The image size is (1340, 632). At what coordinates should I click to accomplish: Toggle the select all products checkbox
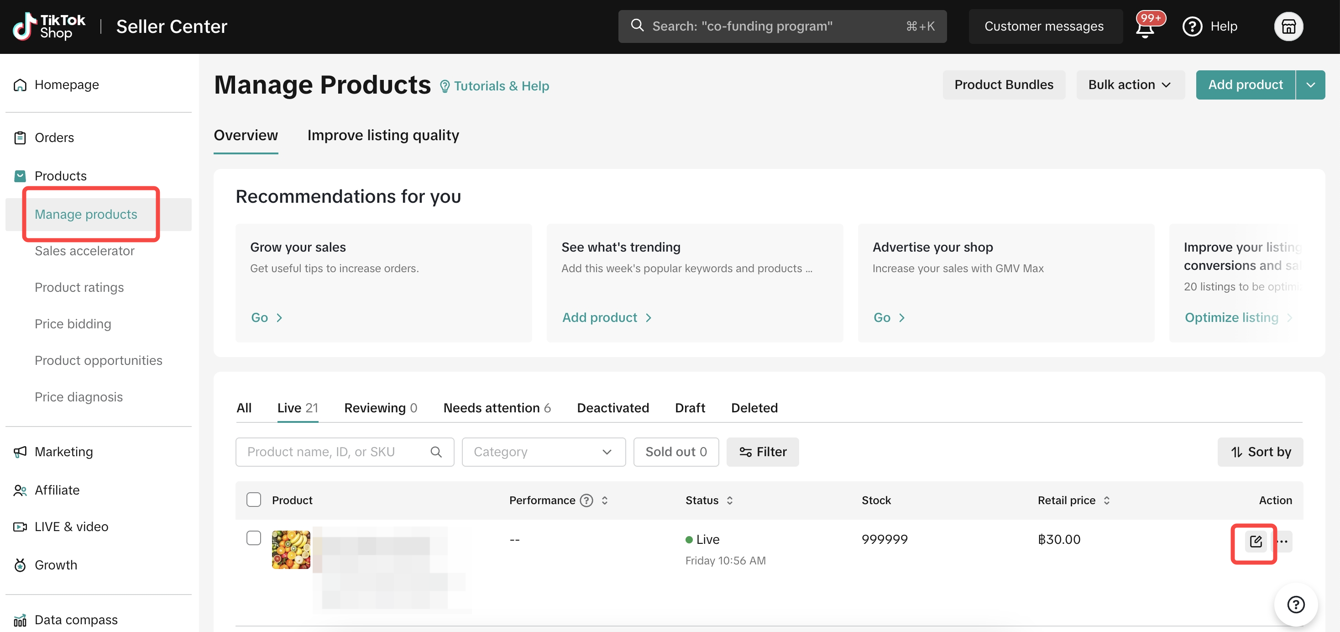pyautogui.click(x=253, y=500)
